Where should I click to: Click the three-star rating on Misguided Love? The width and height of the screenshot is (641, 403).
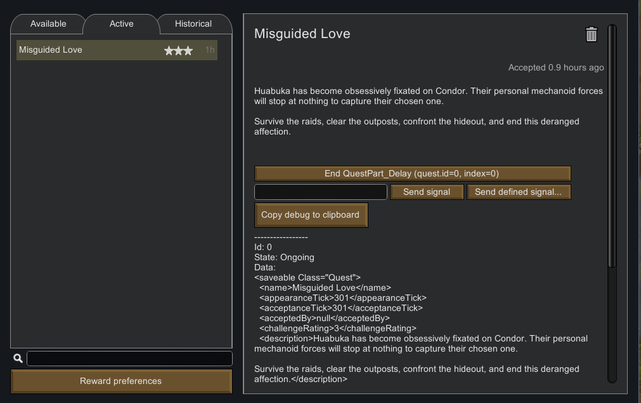click(x=178, y=50)
